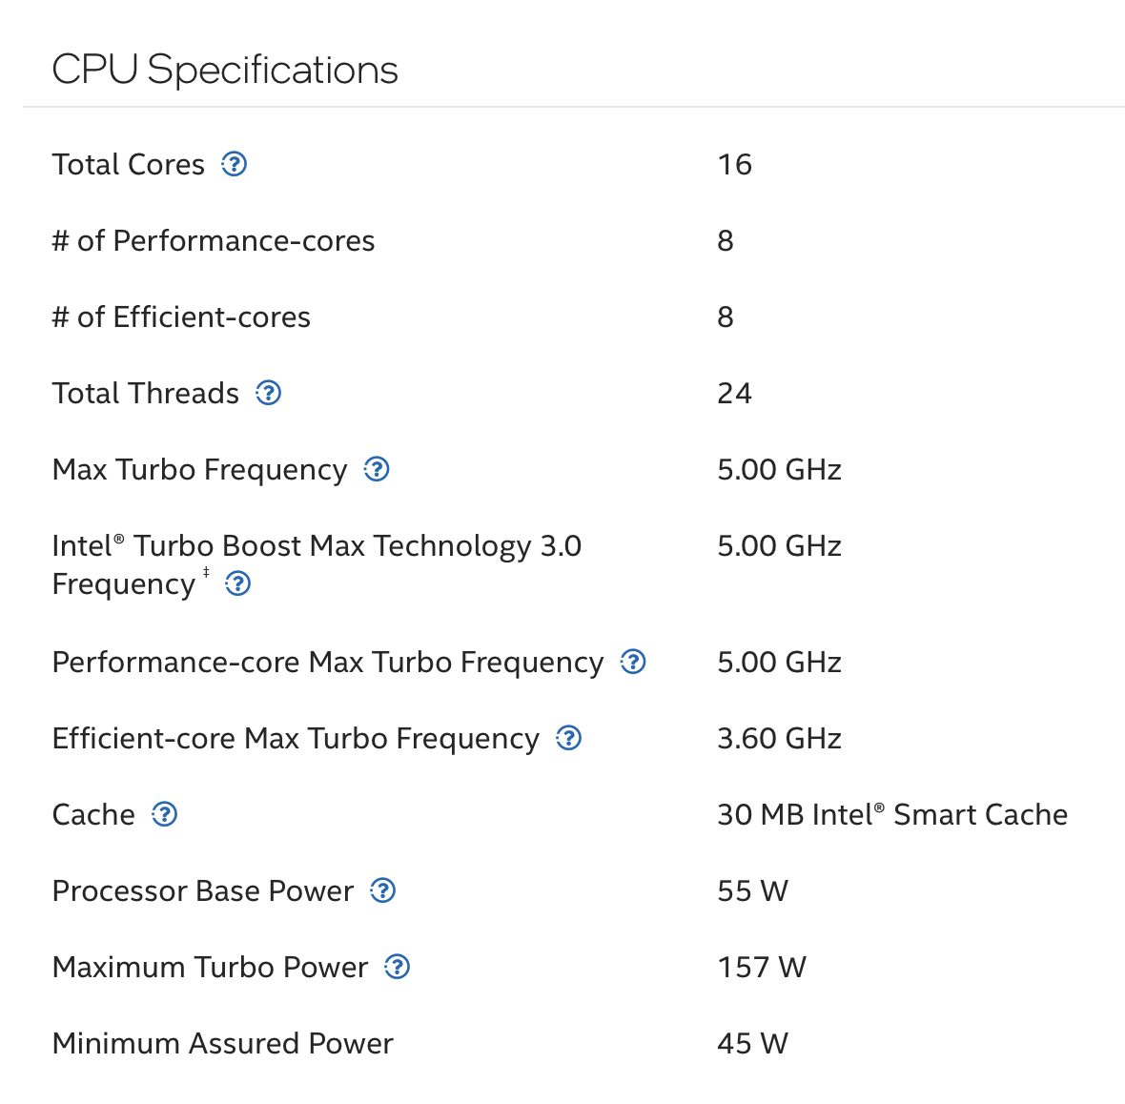Open the Cache help icon
Viewport: 1125px width, 1104px height.
[164, 814]
